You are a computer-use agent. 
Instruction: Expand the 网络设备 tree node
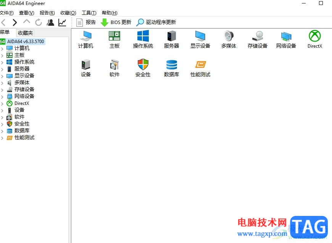(2, 97)
